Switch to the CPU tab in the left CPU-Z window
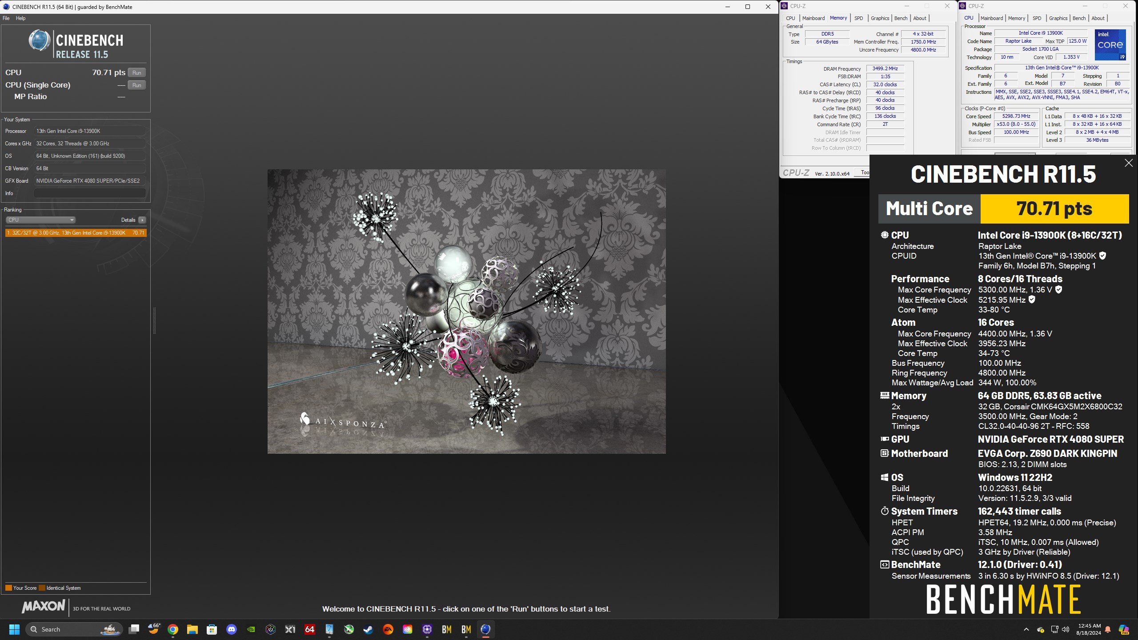The height and width of the screenshot is (640, 1138). click(x=790, y=18)
